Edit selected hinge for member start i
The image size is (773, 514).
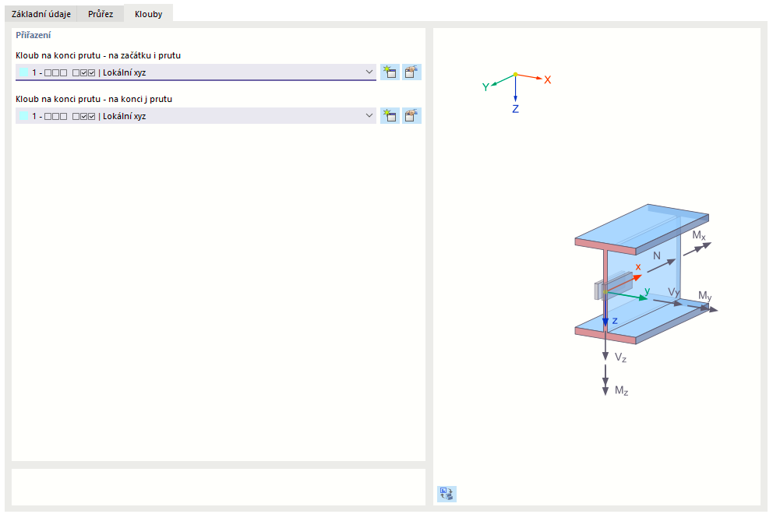(x=411, y=72)
